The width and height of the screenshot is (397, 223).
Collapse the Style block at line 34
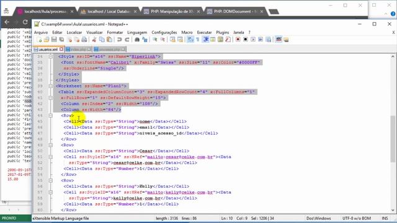click(x=51, y=56)
